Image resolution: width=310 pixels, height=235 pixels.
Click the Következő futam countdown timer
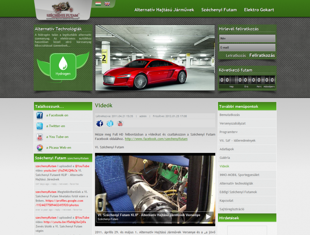pyautogui.click(x=247, y=80)
